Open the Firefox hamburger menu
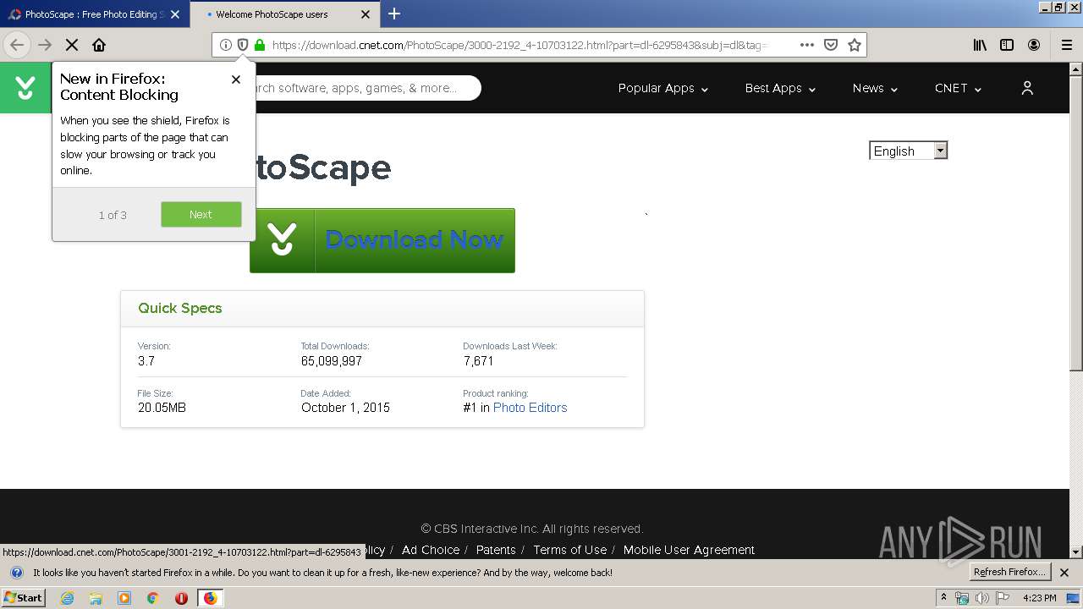 pos(1067,45)
